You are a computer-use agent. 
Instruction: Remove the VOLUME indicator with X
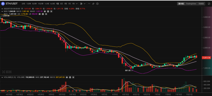pos(73,77)
